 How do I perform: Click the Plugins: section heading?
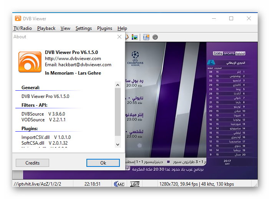point(30,129)
